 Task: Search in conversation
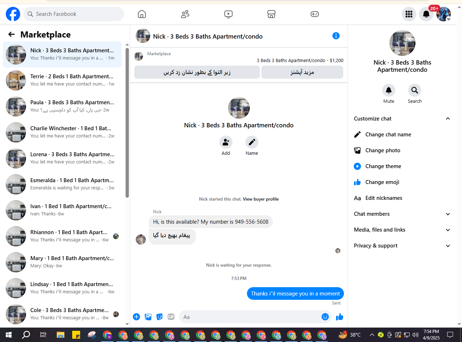[415, 90]
